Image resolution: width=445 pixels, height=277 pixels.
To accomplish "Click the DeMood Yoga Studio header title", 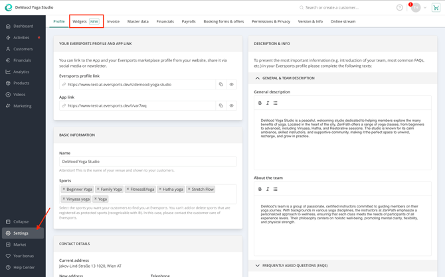I will tap(34, 7).
